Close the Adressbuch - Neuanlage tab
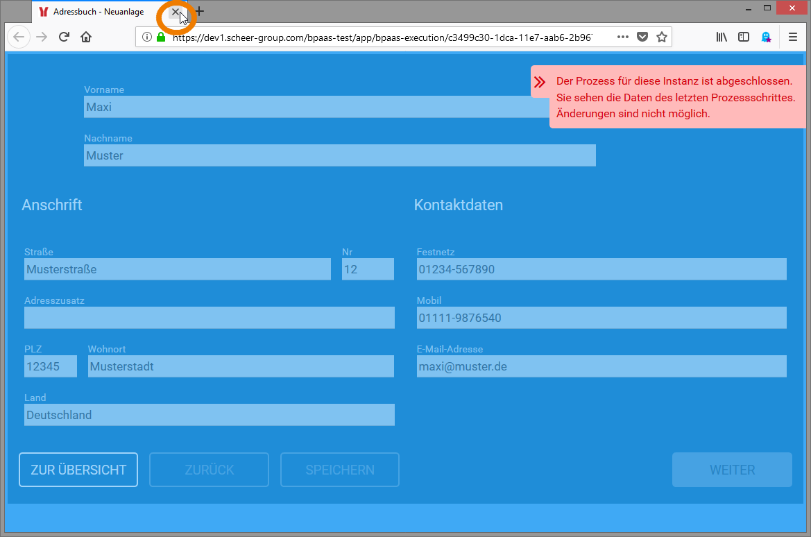 (176, 11)
